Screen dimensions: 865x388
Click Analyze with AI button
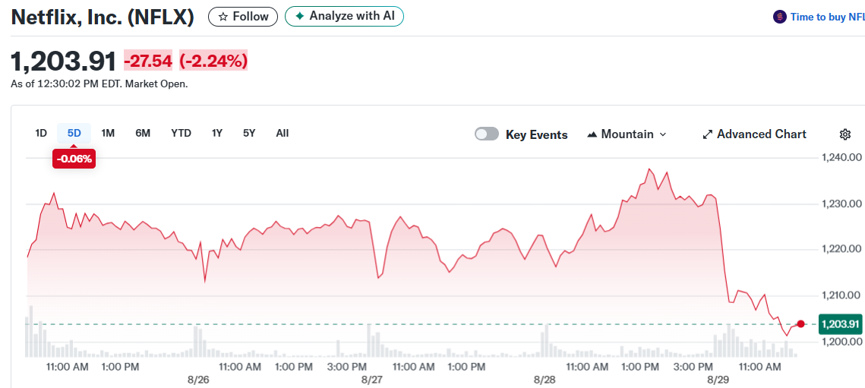click(344, 16)
